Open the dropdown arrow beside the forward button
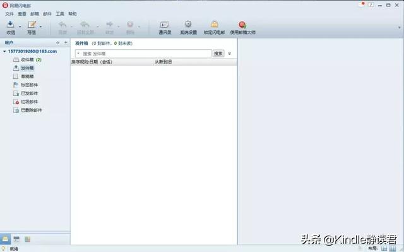Screen dimensions: 404x252 click(x=118, y=27)
